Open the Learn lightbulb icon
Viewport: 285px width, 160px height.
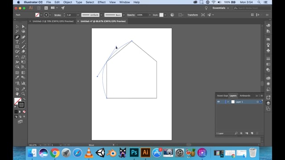click(206, 8)
